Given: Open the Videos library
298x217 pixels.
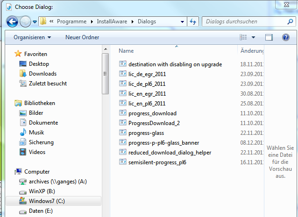Looking at the screenshot, I should (37, 152).
